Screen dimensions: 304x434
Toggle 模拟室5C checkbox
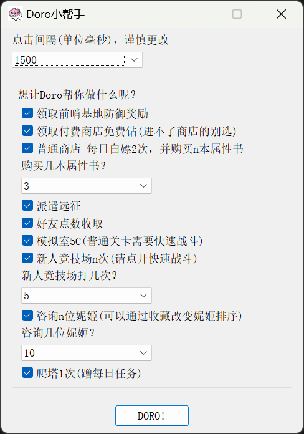pos(27,241)
